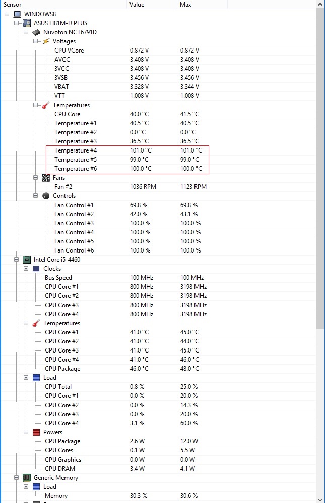The width and height of the screenshot is (325, 503).
Task: Click the Intel Core i5-4460 processor icon
Action: (27, 260)
